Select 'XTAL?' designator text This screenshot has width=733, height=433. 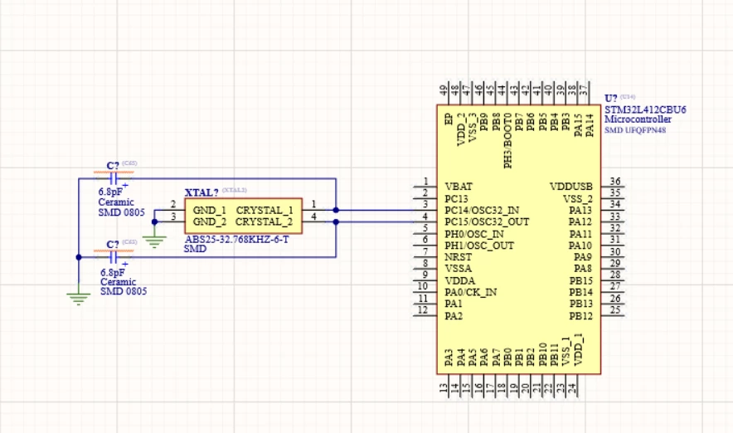201,192
